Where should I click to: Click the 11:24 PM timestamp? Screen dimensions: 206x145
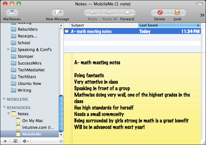click(190, 31)
